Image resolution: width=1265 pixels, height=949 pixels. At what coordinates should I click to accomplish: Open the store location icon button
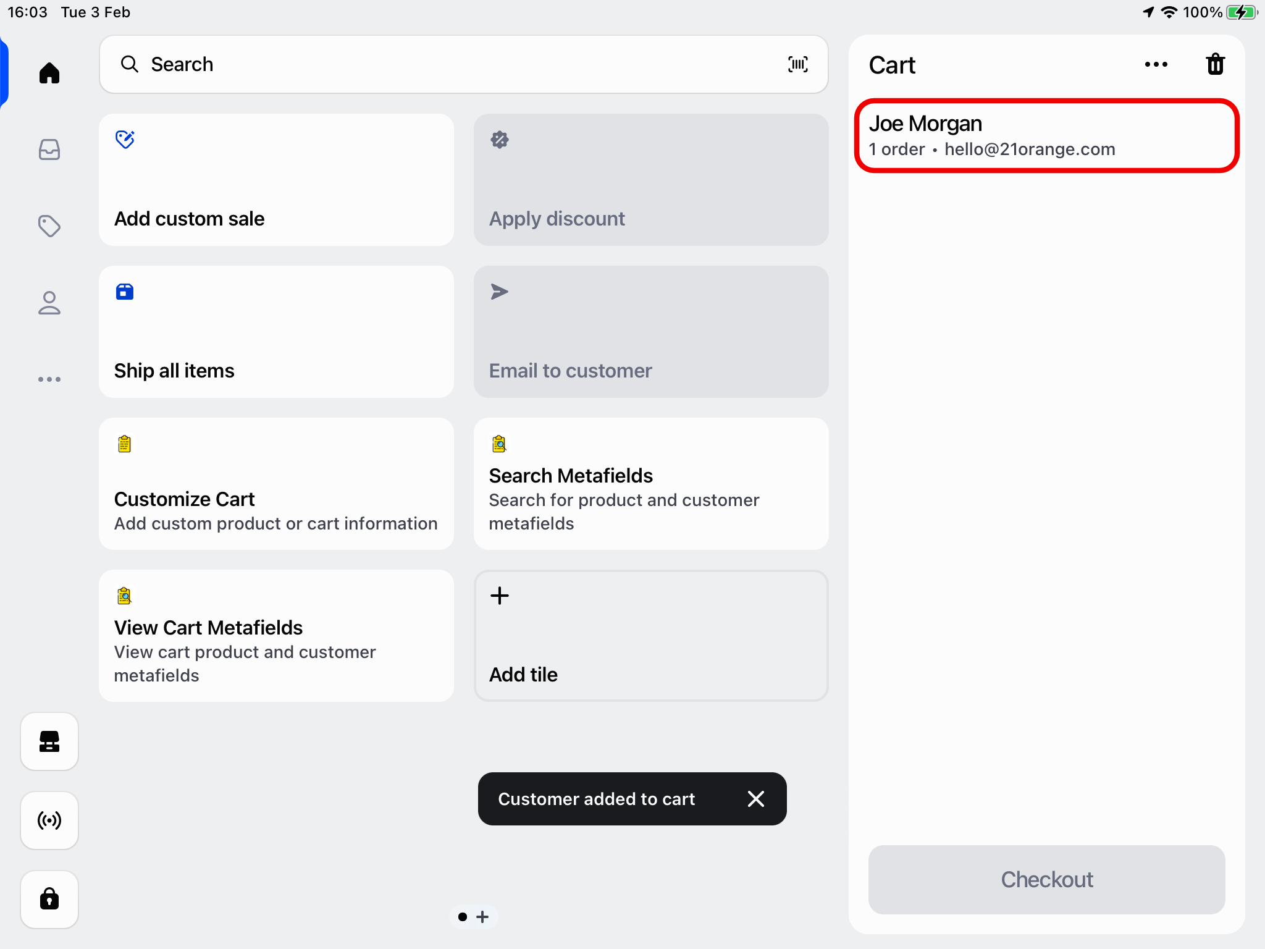(49, 741)
